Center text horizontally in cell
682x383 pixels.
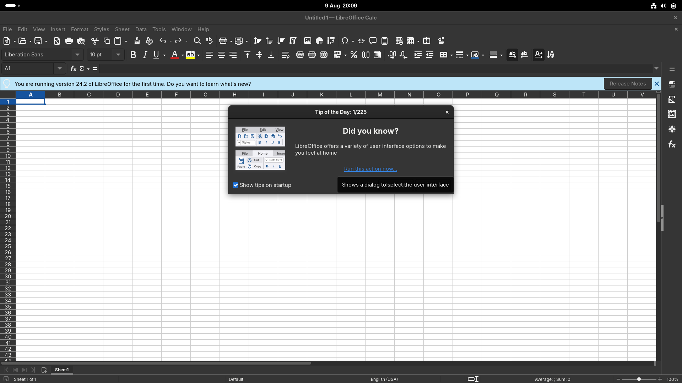pos(221,55)
